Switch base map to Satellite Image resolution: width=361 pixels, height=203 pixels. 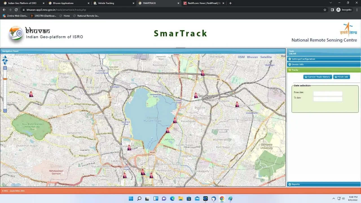[266, 57]
